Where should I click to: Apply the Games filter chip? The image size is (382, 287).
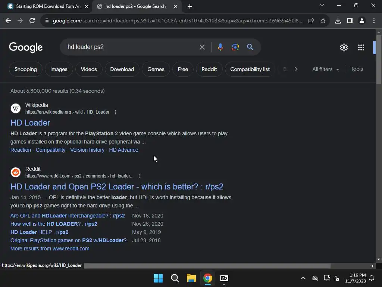(x=156, y=69)
